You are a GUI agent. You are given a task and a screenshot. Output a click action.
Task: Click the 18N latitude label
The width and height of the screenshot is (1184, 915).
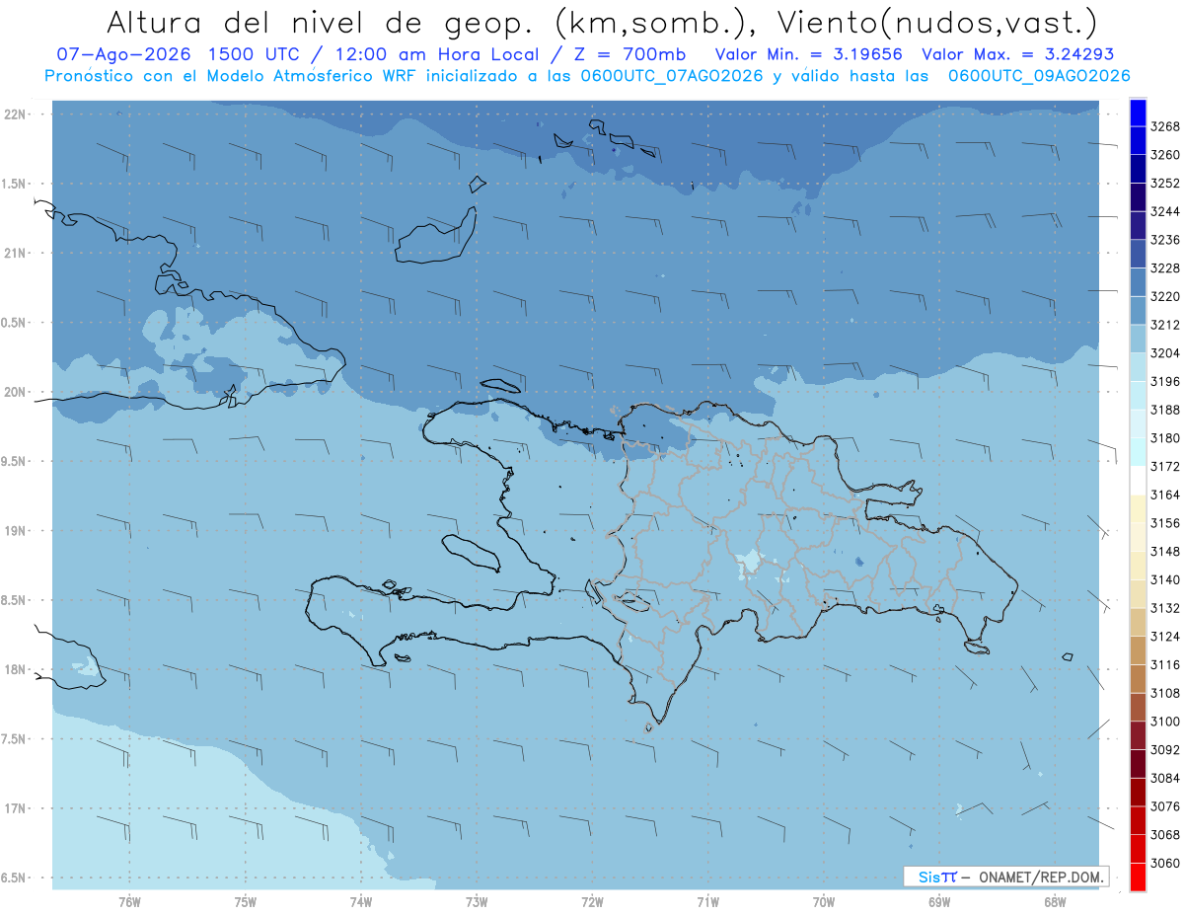pos(17,670)
